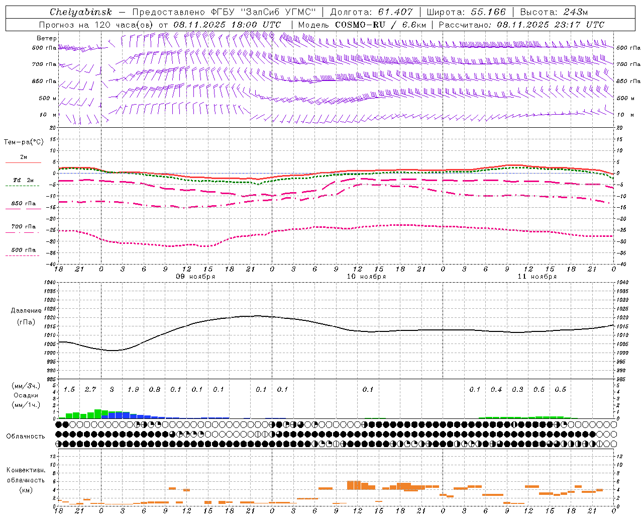
Task: Click the 'Высота: 243м' elevation text
Action: tap(554, 12)
